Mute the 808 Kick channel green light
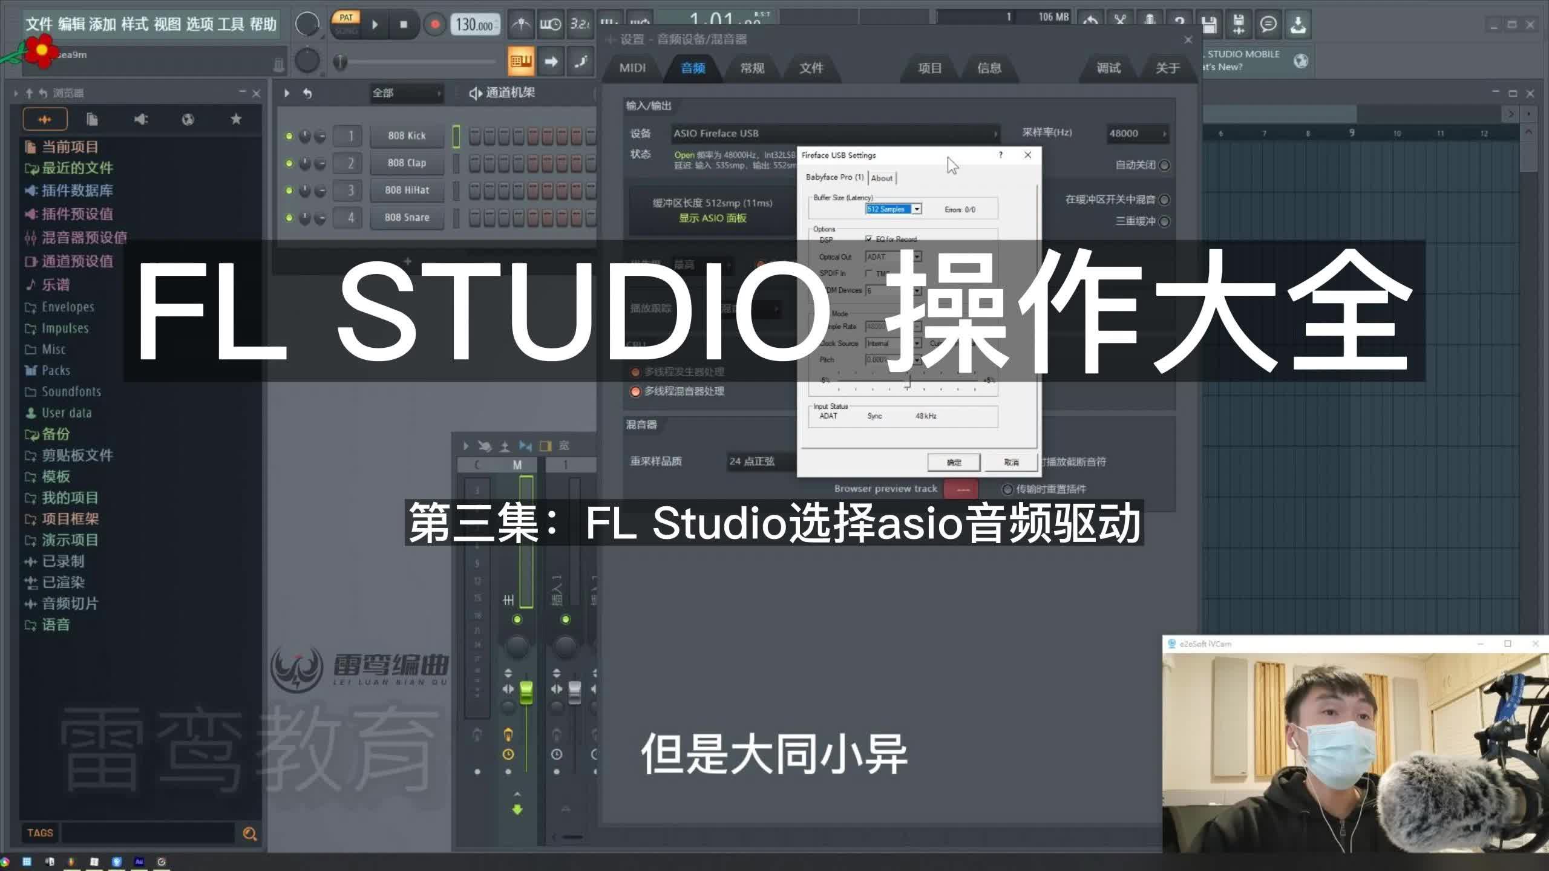Viewport: 1549px width, 871px height. point(289,135)
